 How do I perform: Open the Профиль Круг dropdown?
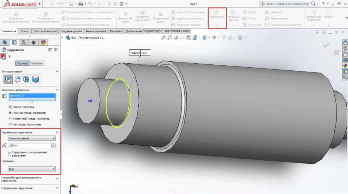32,169
